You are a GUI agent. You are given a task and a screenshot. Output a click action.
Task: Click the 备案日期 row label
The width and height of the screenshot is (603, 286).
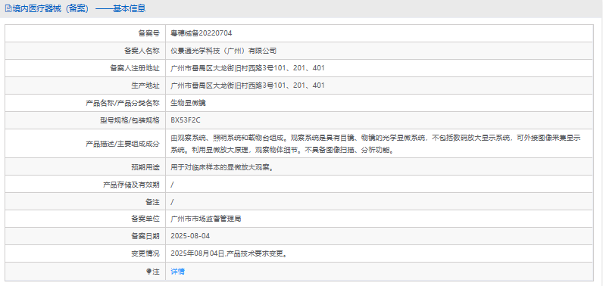click(145, 236)
